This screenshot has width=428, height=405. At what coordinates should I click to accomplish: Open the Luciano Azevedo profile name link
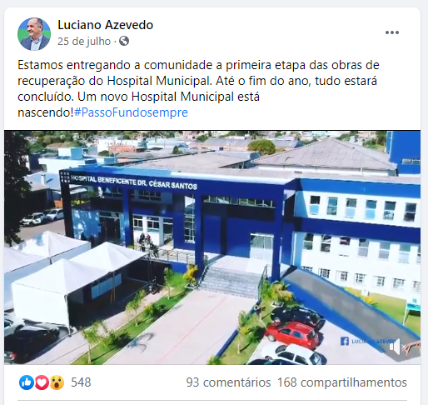[105, 25]
